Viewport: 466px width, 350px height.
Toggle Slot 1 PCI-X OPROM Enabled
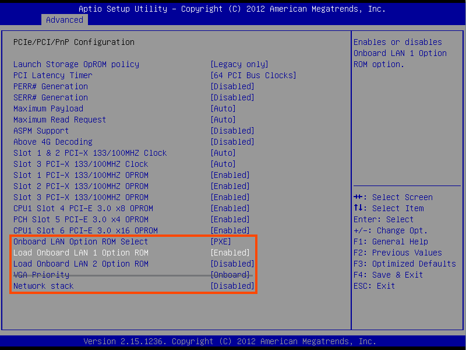(x=230, y=175)
